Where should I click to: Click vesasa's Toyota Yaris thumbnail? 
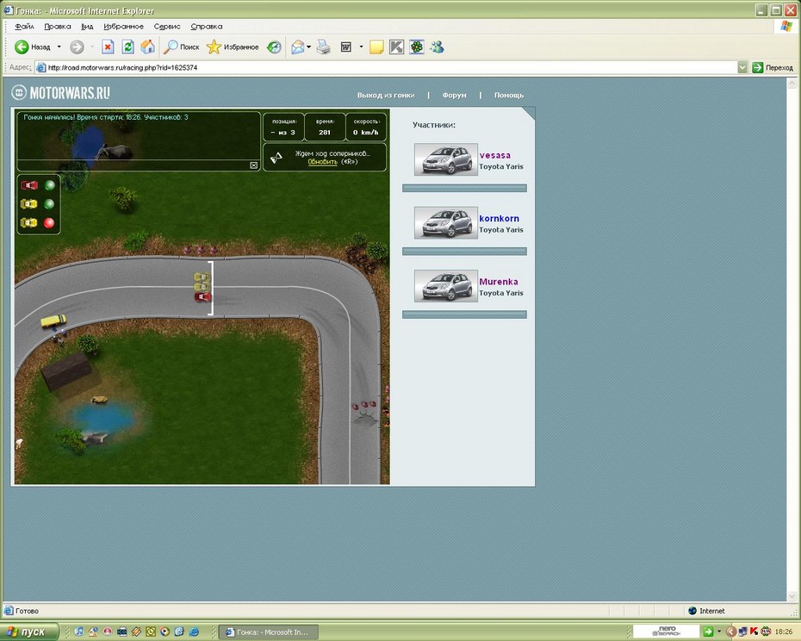pyautogui.click(x=446, y=159)
